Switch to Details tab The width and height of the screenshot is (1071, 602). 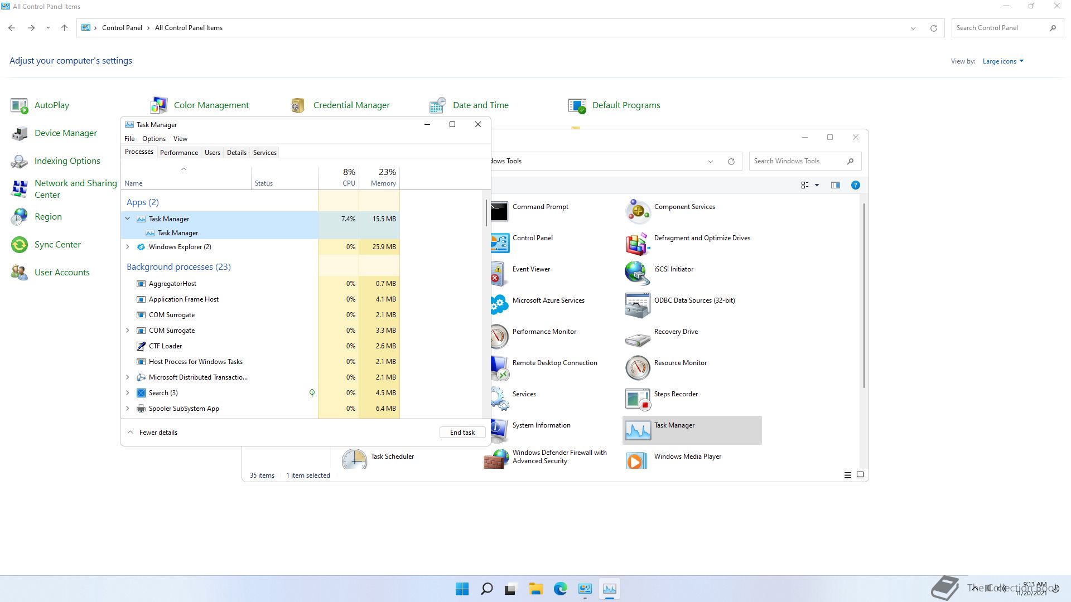(x=237, y=152)
